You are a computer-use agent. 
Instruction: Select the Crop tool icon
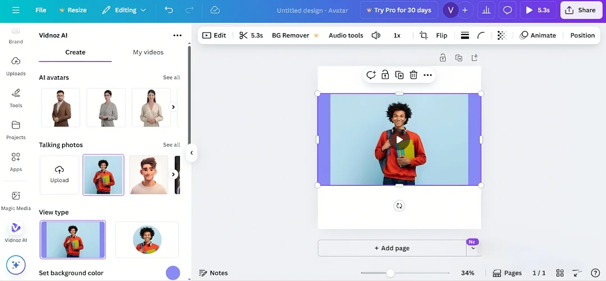(x=423, y=35)
